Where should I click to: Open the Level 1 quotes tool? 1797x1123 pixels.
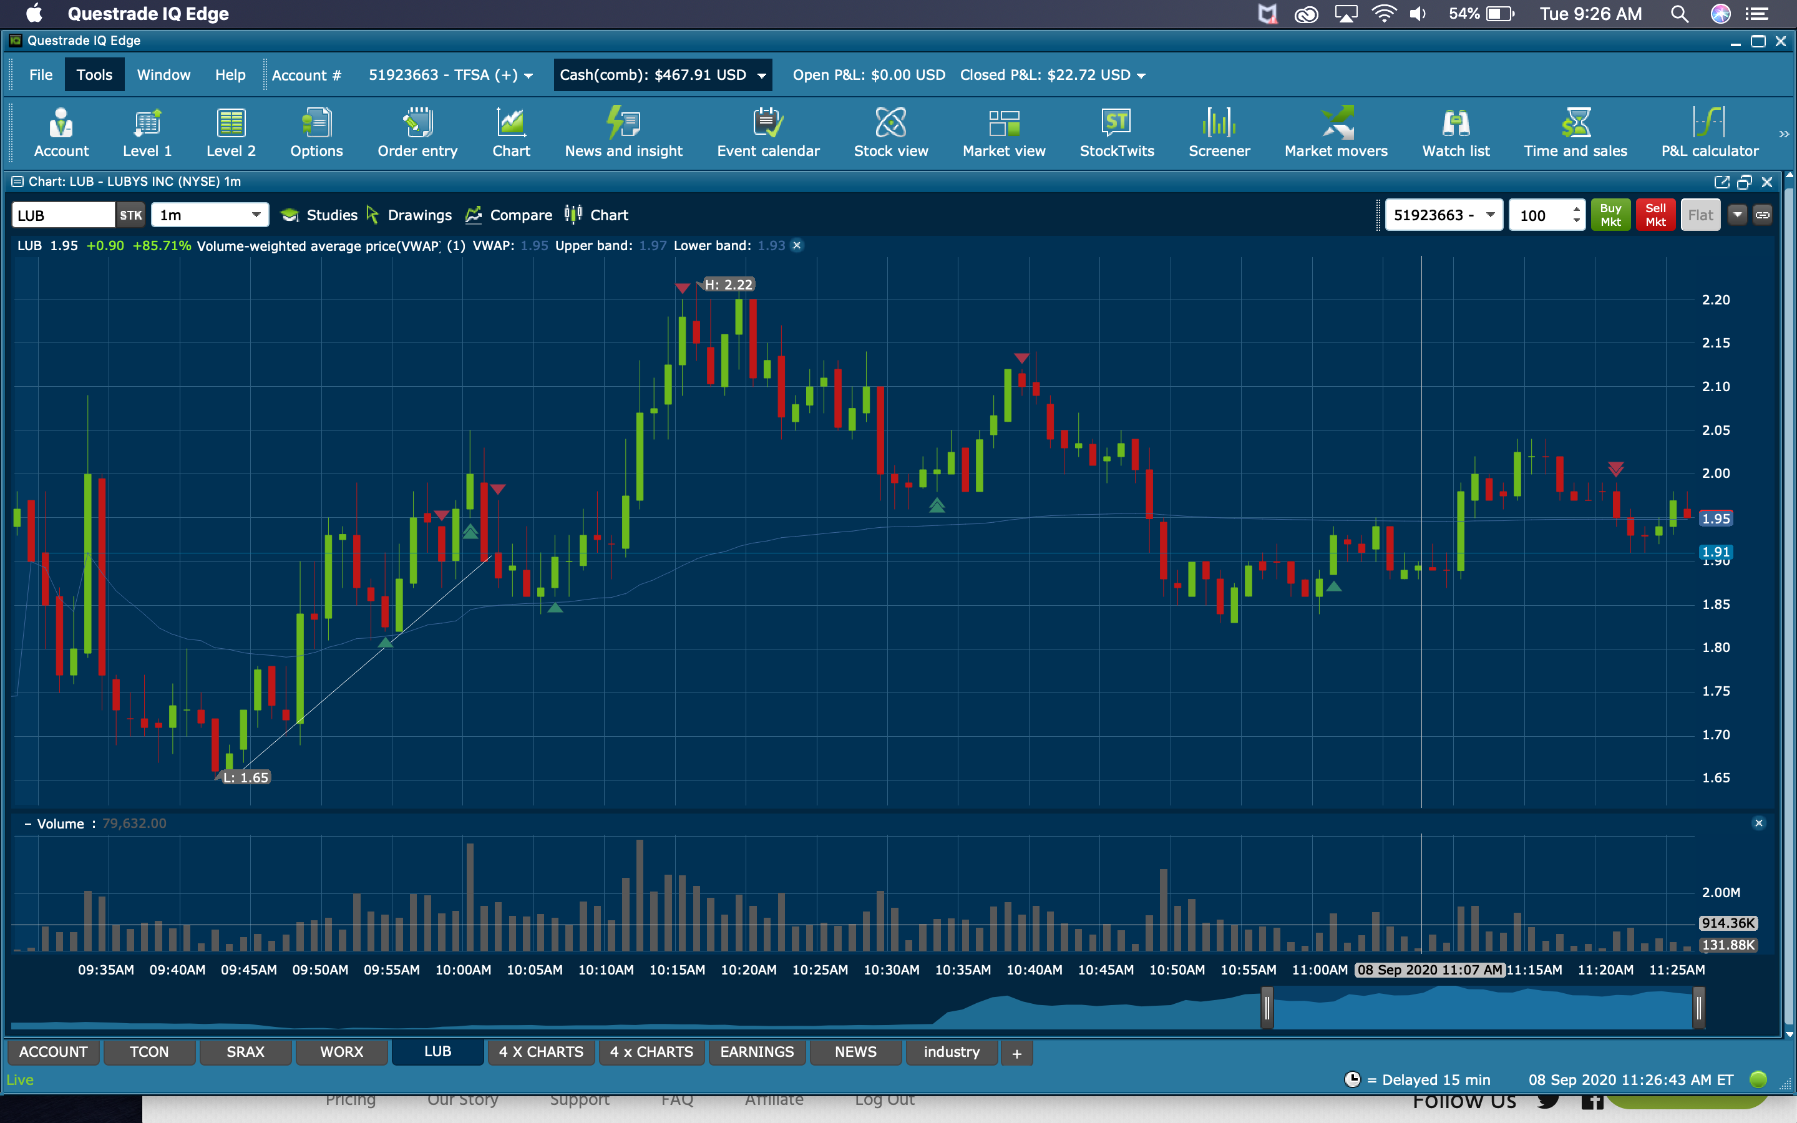click(x=147, y=132)
